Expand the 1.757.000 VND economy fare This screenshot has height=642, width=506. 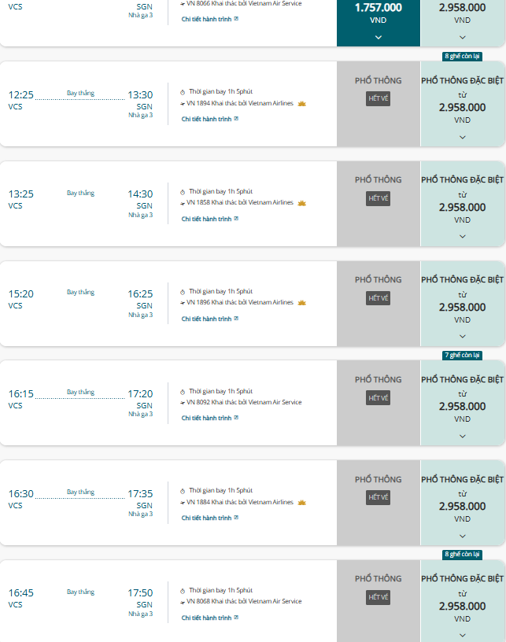pos(379,37)
